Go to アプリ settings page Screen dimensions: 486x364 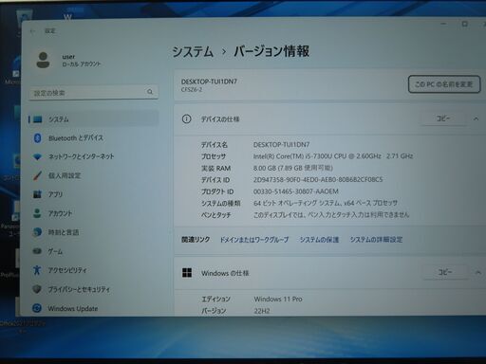coord(93,194)
